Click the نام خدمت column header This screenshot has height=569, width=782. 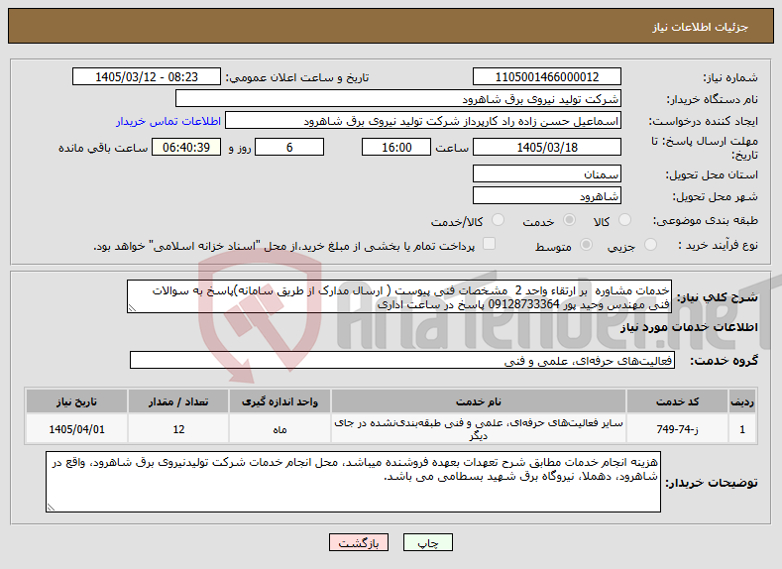(x=479, y=401)
